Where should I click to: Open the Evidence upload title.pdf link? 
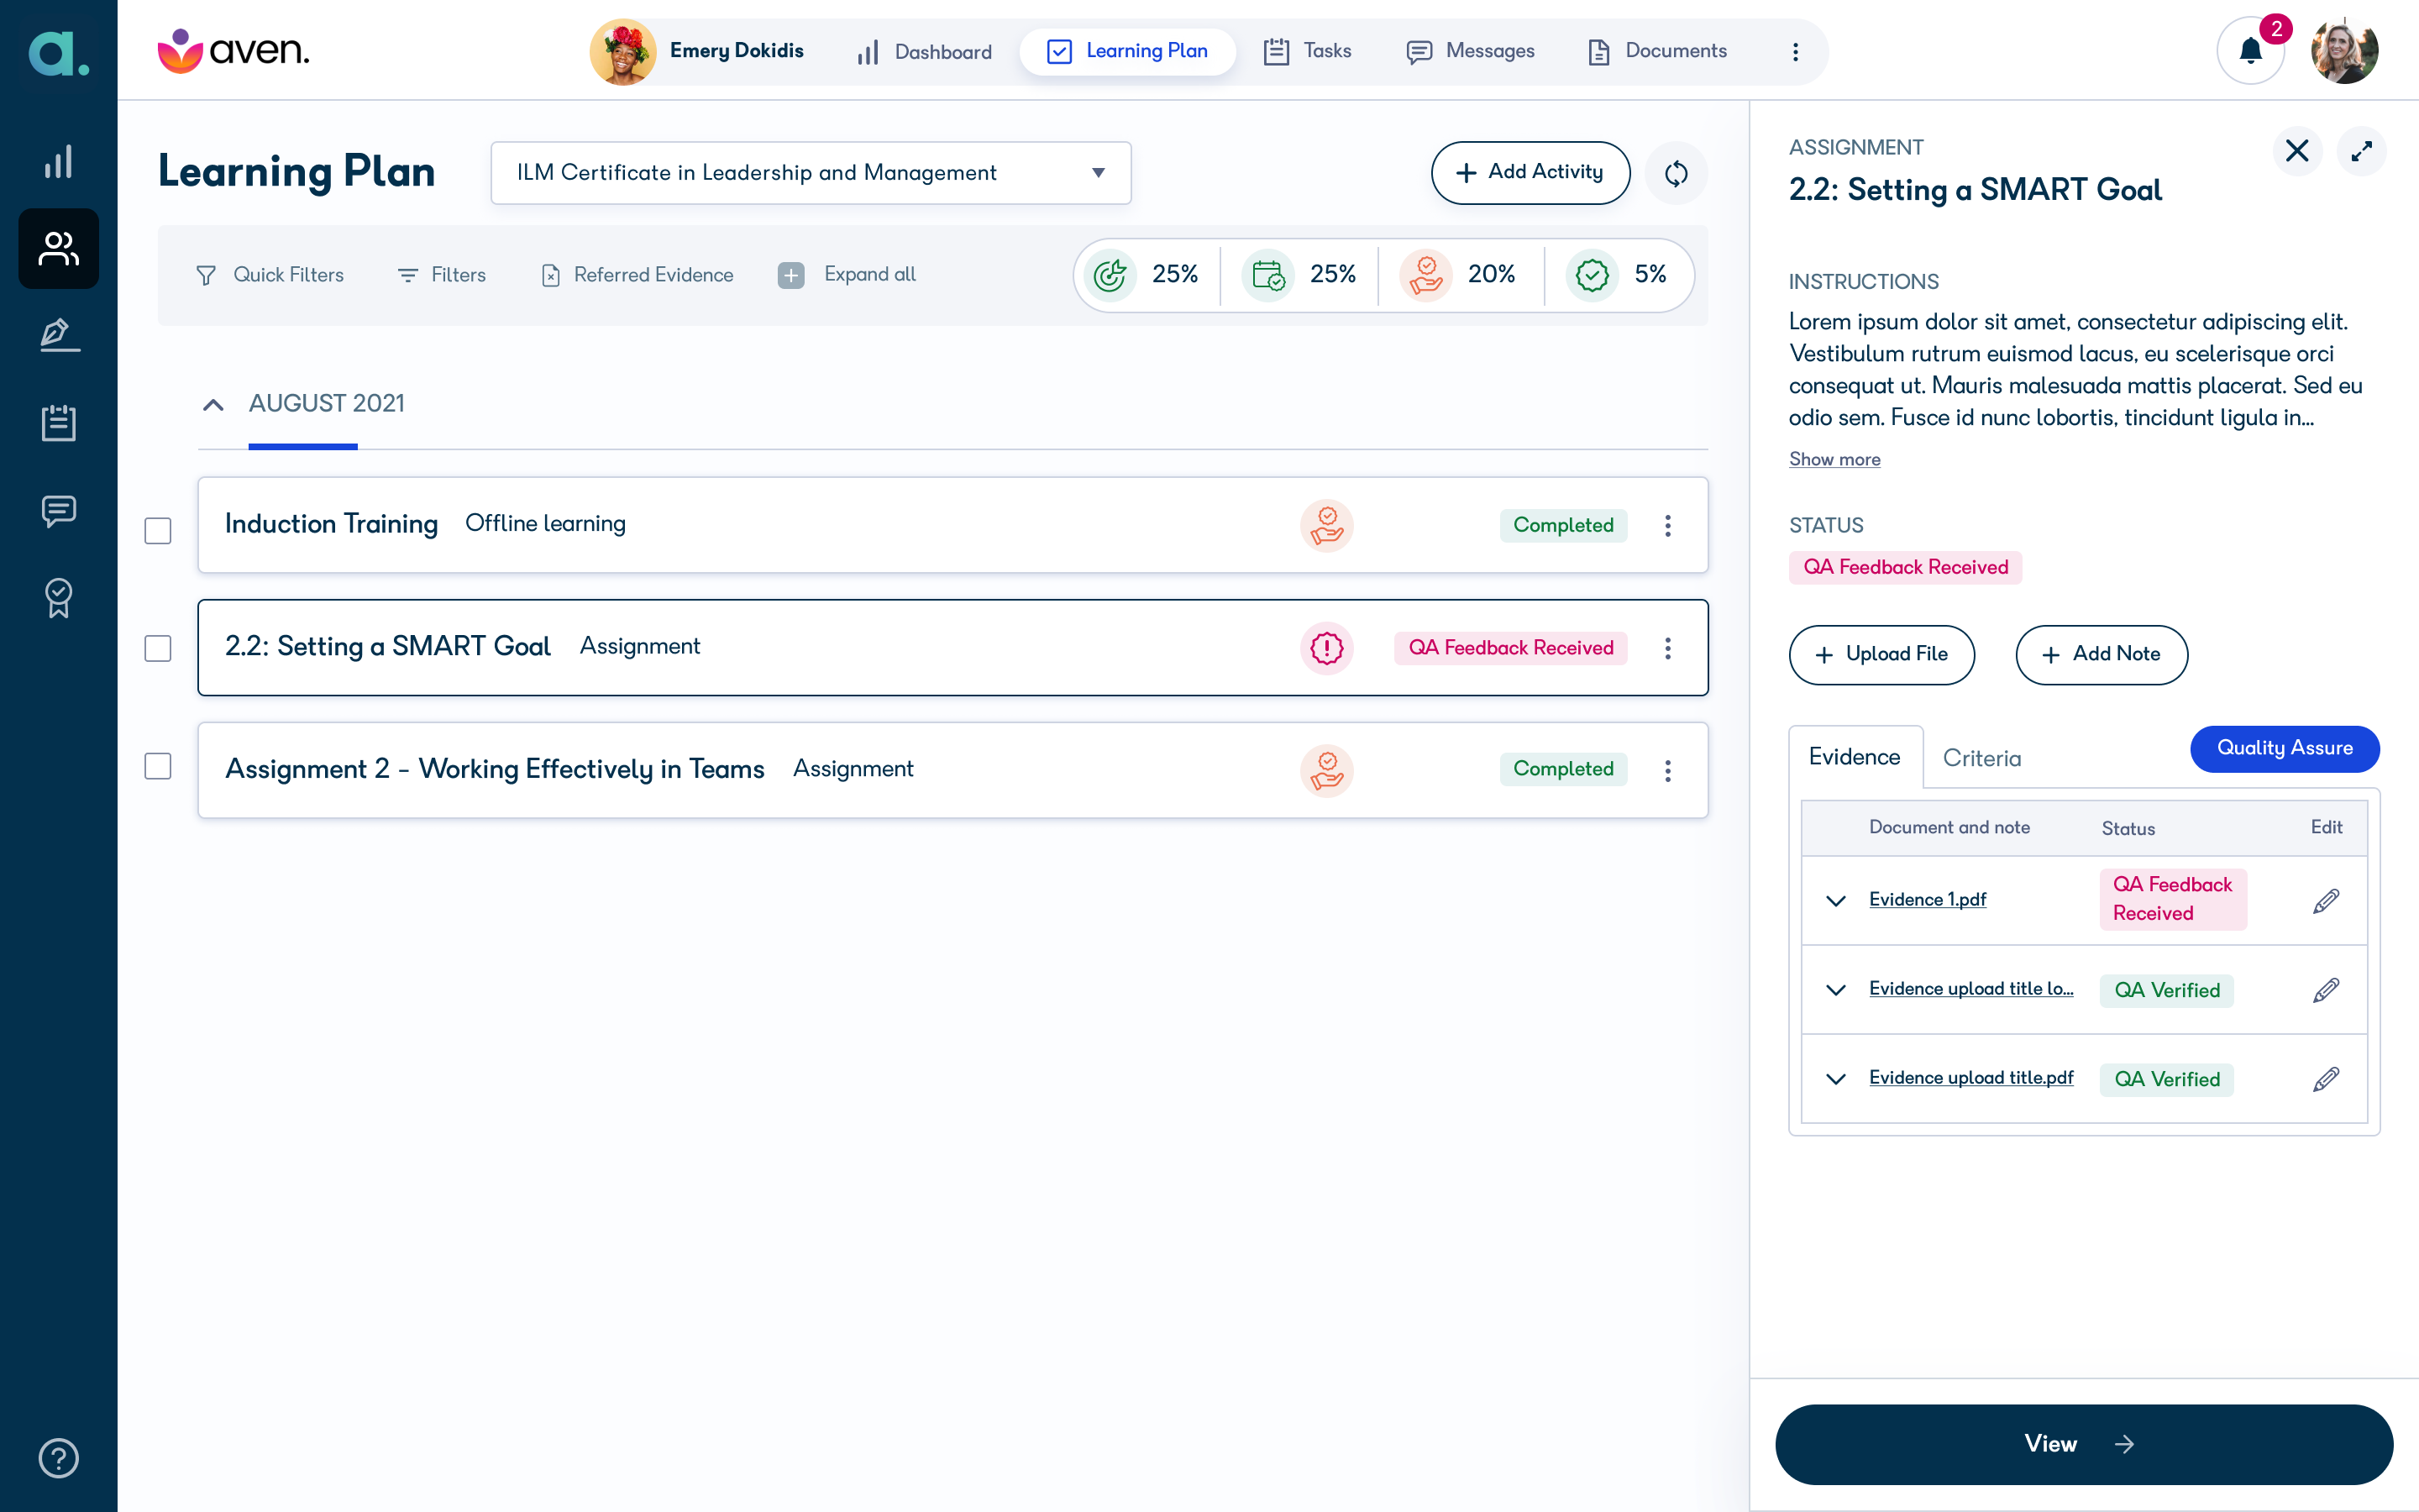pyautogui.click(x=1971, y=1077)
